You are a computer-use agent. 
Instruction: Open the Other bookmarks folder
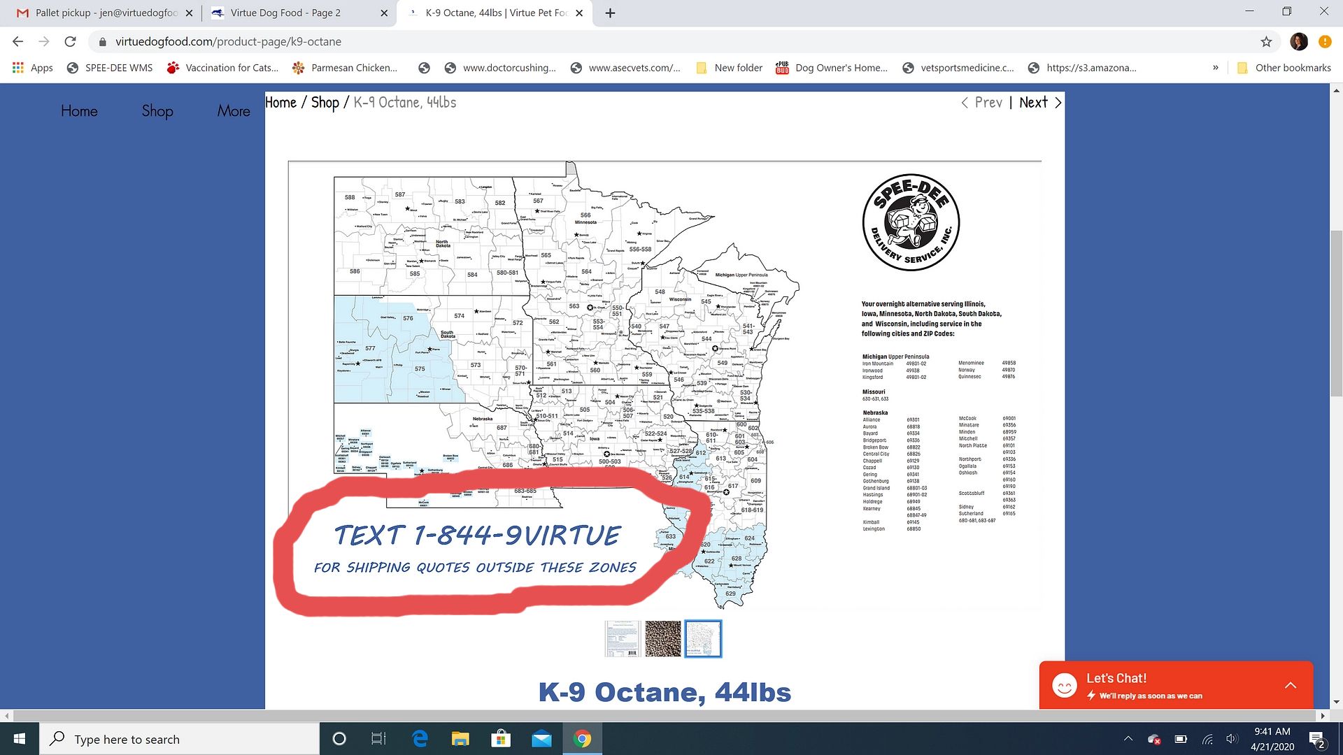pos(1284,68)
